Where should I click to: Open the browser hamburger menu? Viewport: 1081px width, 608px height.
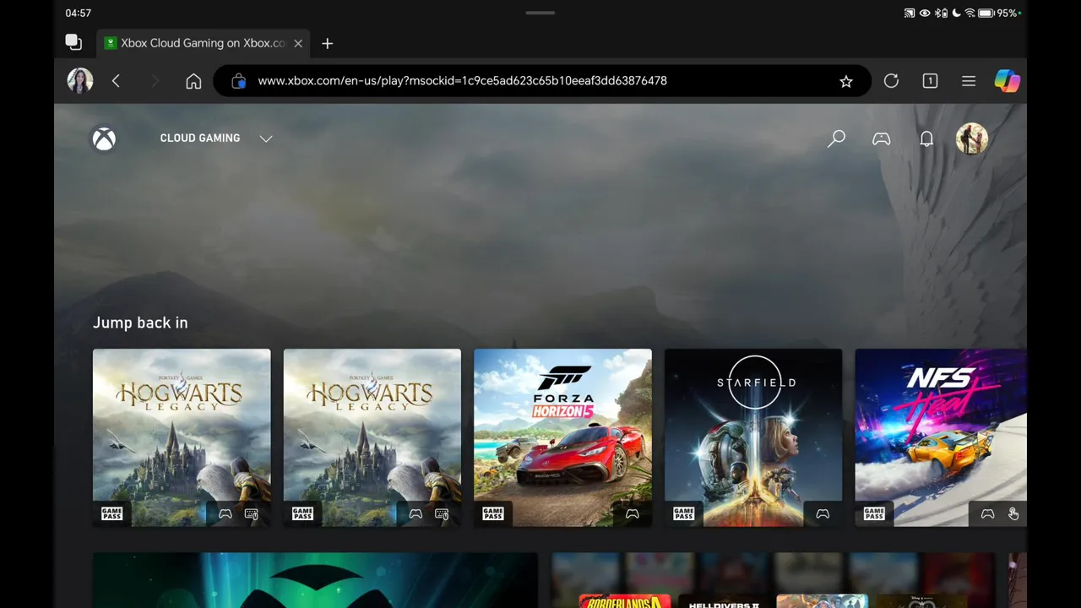click(x=969, y=81)
